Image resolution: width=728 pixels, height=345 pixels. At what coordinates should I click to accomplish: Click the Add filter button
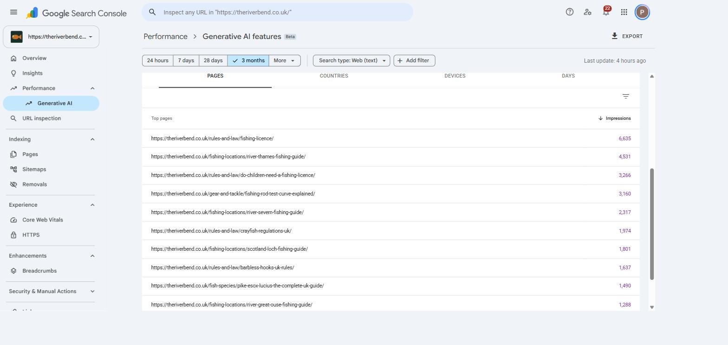(x=414, y=60)
